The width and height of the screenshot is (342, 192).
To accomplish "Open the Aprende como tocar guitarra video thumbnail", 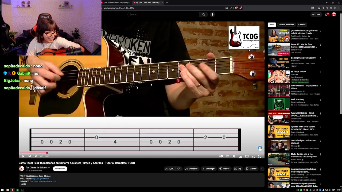I will [279, 36].
